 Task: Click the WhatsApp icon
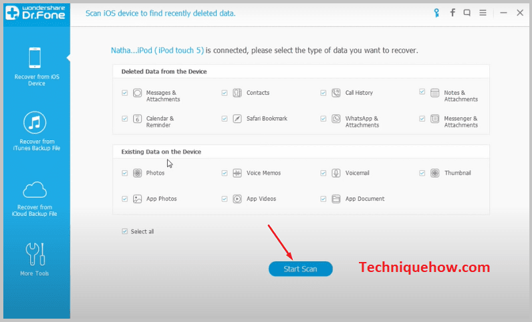click(x=336, y=119)
